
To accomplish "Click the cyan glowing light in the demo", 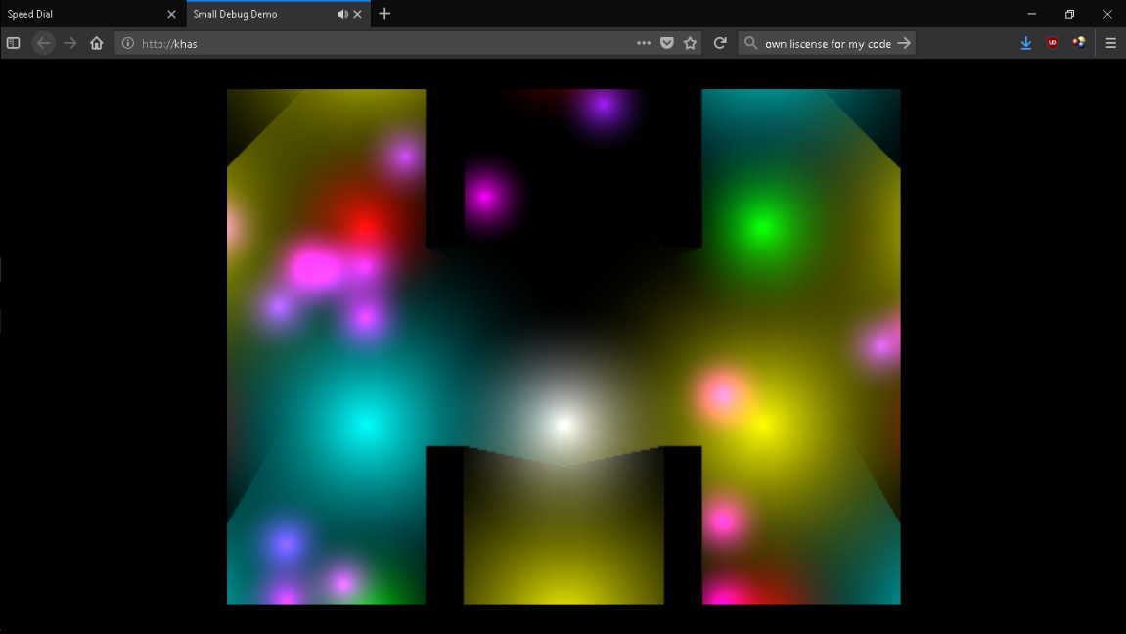I will click(x=366, y=425).
